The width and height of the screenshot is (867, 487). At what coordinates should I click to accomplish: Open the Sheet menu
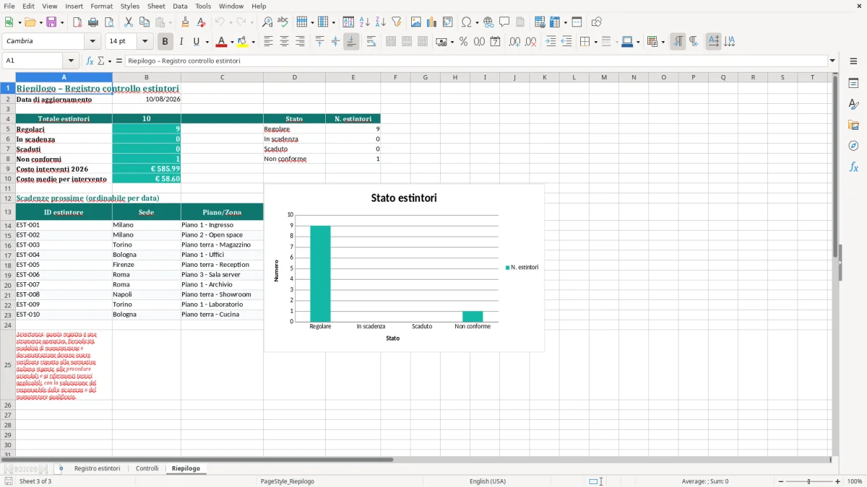pyautogui.click(x=156, y=6)
